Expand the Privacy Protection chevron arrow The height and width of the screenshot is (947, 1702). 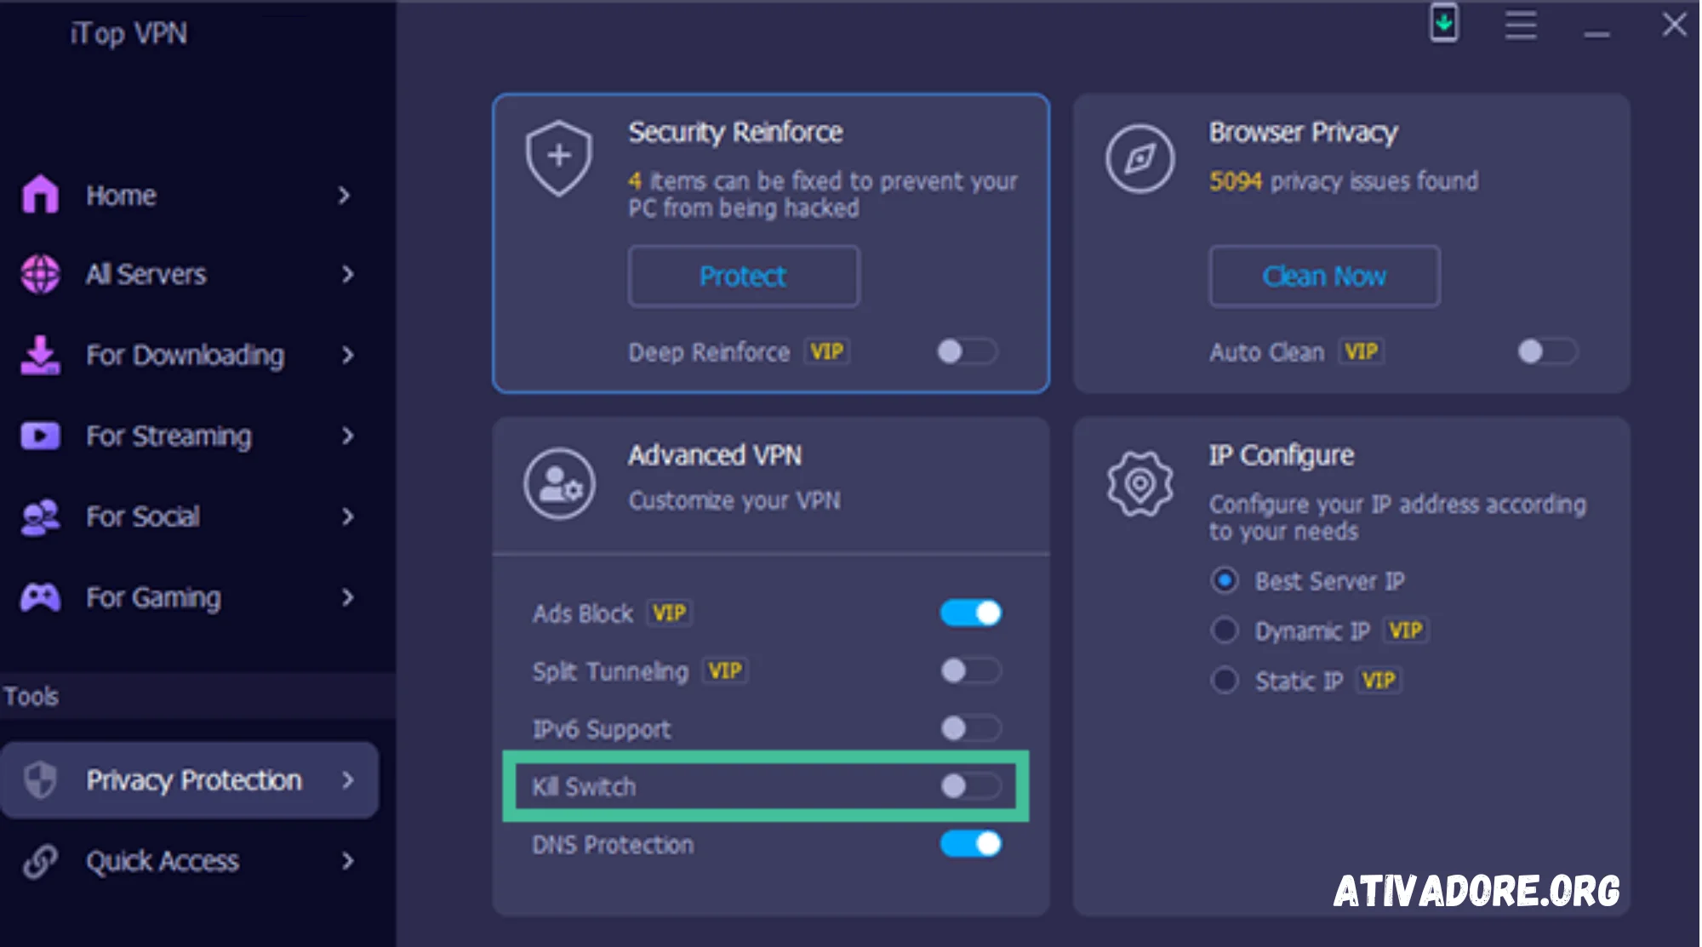(346, 779)
